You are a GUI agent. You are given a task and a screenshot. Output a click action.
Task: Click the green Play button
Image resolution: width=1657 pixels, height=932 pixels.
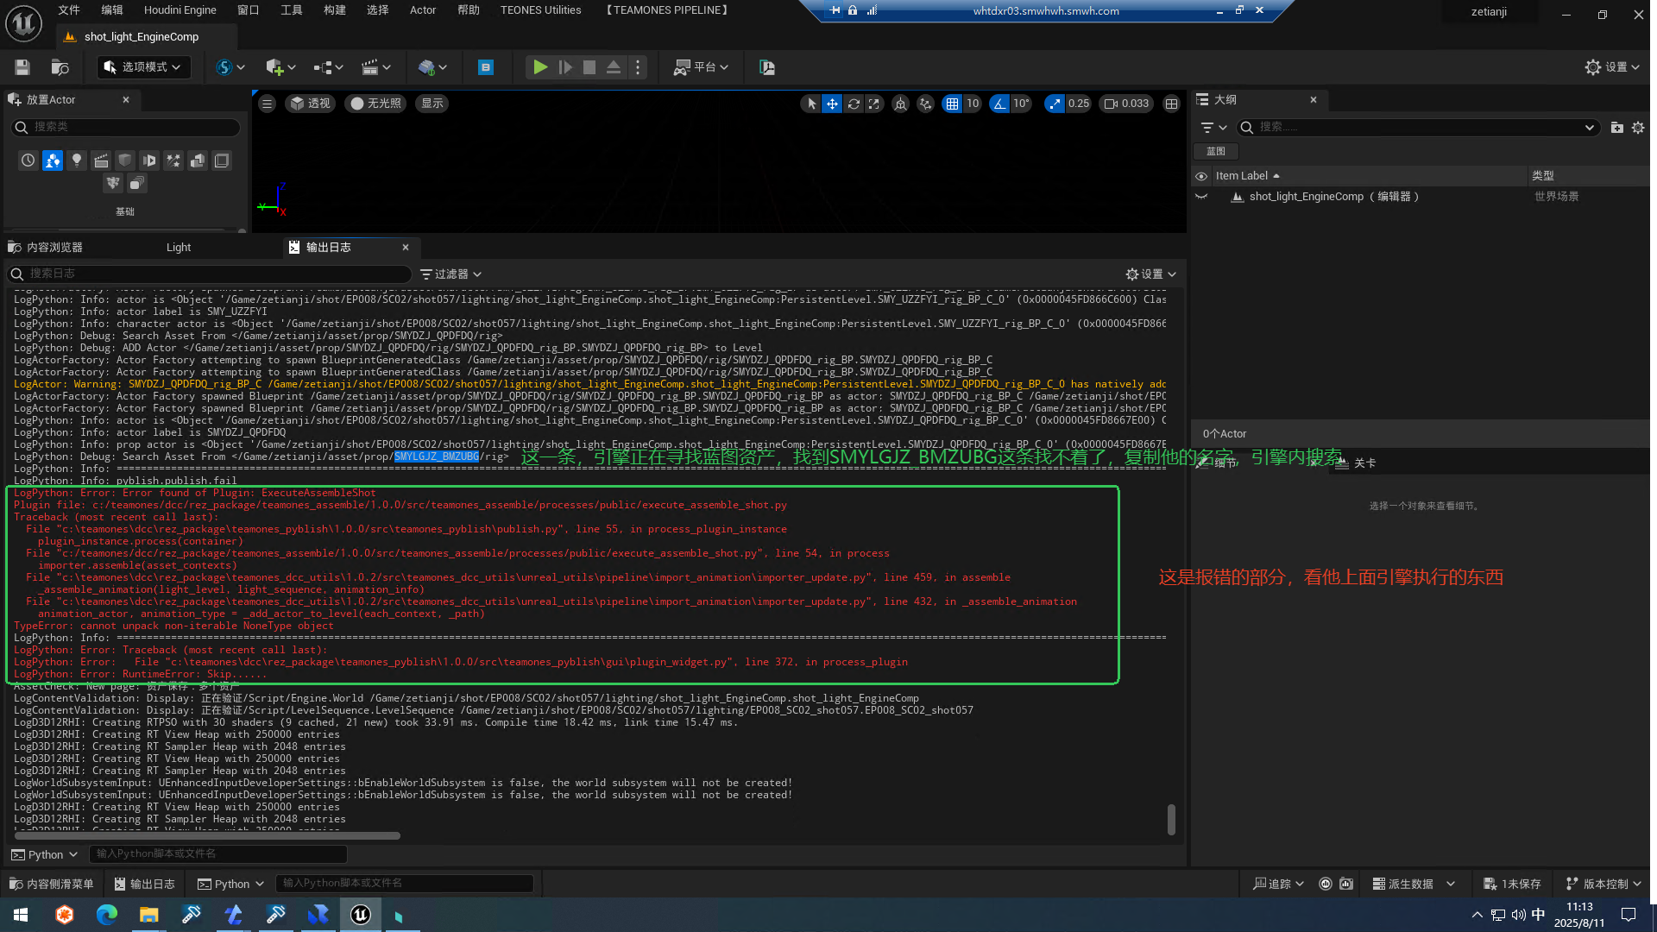click(540, 67)
